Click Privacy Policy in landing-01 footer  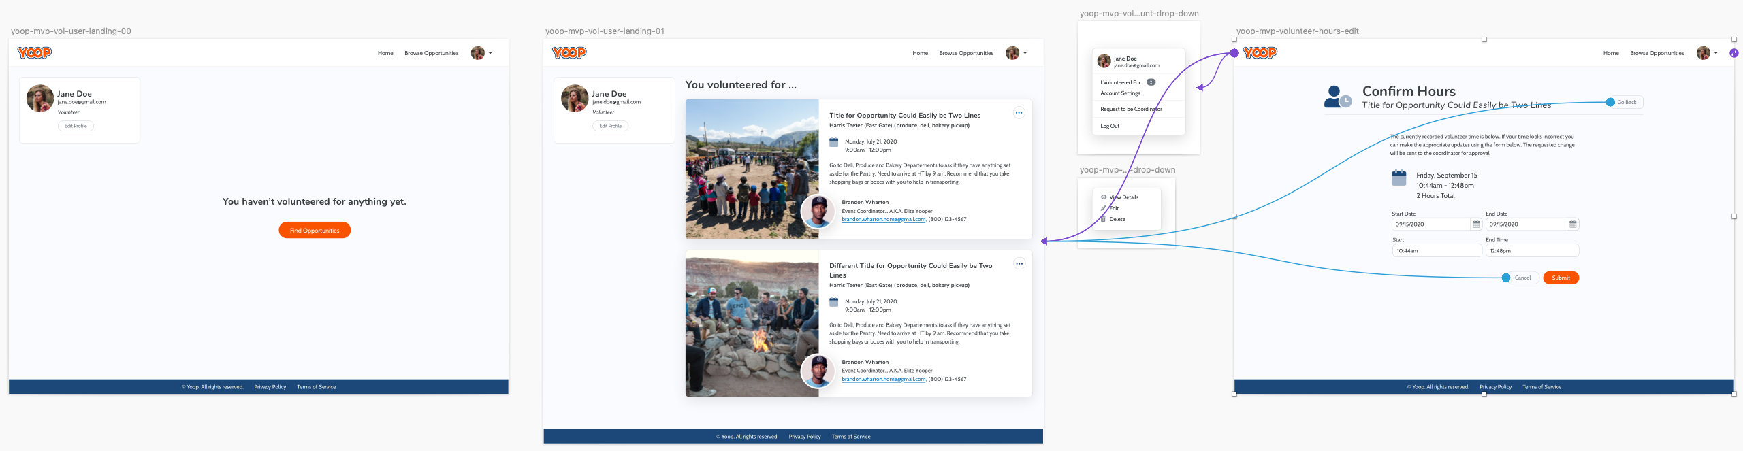(805, 437)
